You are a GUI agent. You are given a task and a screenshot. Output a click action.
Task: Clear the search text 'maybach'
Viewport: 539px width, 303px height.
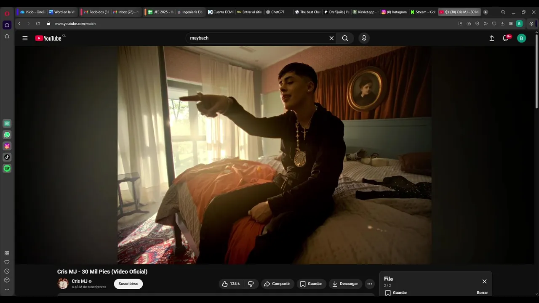[331, 38]
